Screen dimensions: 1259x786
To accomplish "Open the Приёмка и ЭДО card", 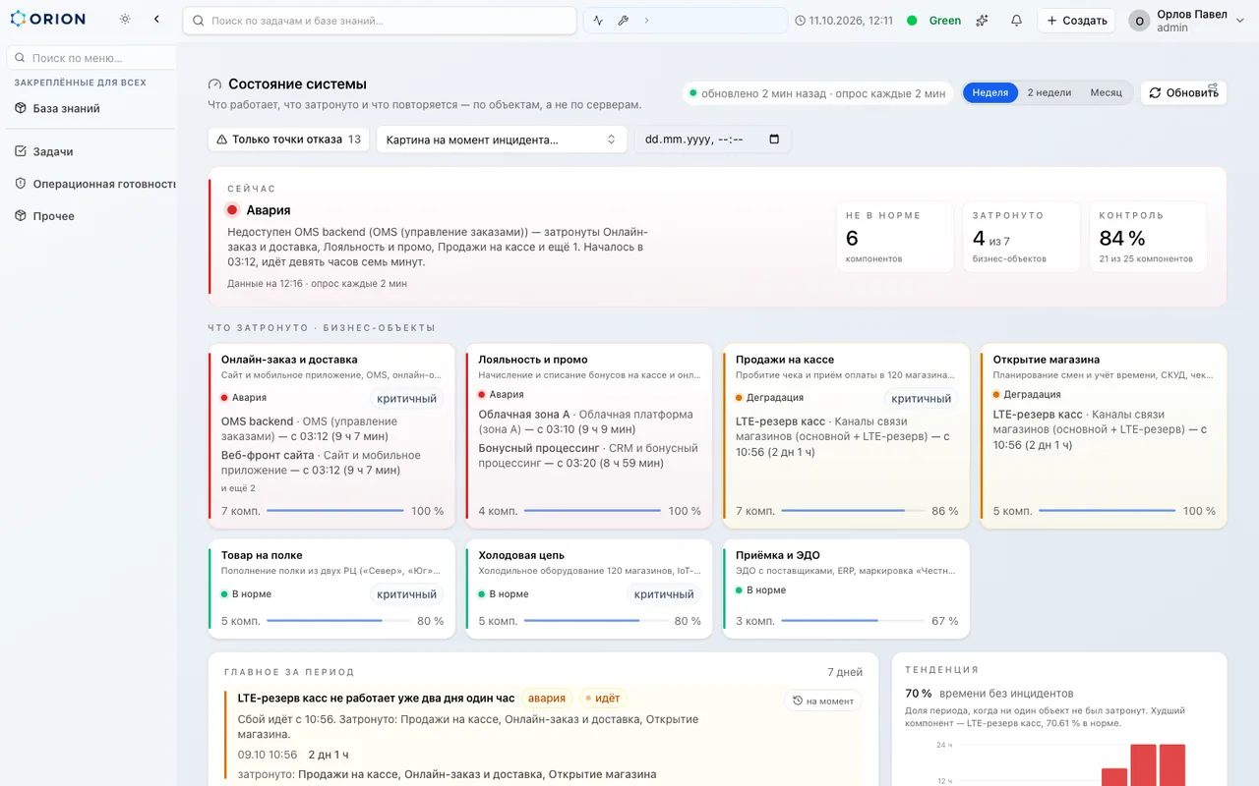I will click(x=846, y=589).
